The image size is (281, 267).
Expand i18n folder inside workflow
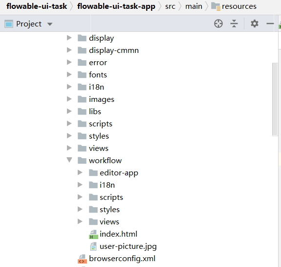coord(80,185)
